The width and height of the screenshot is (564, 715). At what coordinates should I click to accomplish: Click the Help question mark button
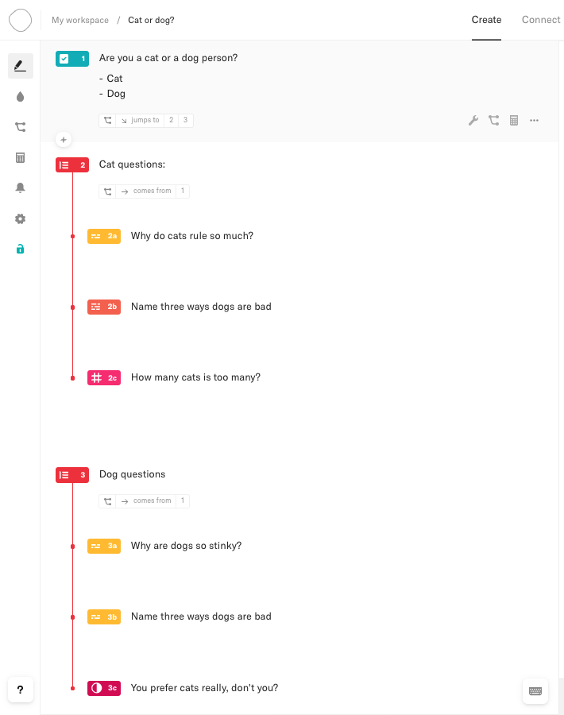[20, 690]
